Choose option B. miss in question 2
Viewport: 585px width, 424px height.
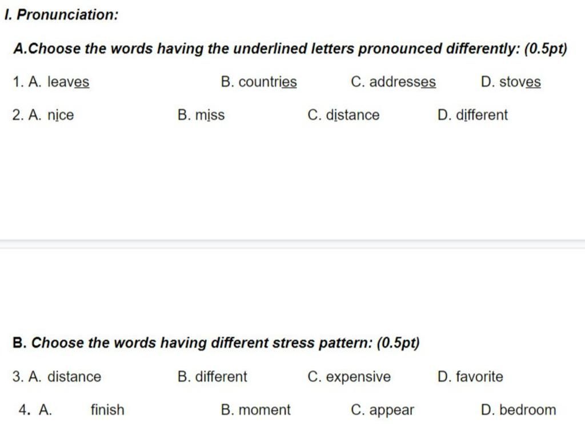click(201, 115)
